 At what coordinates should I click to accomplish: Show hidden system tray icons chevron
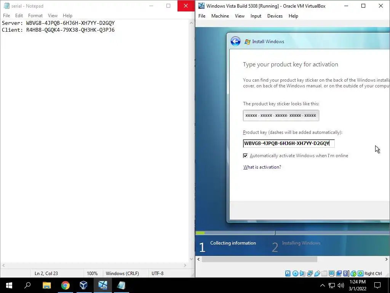point(322,285)
